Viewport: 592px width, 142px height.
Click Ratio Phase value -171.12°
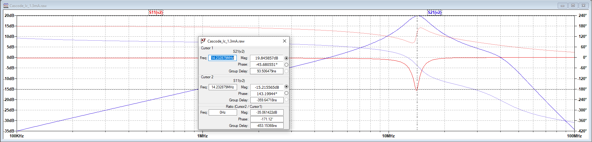pos(267,119)
